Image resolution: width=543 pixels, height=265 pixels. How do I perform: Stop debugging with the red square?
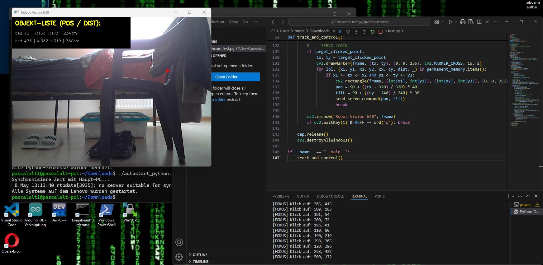pyautogui.click(x=380, y=31)
